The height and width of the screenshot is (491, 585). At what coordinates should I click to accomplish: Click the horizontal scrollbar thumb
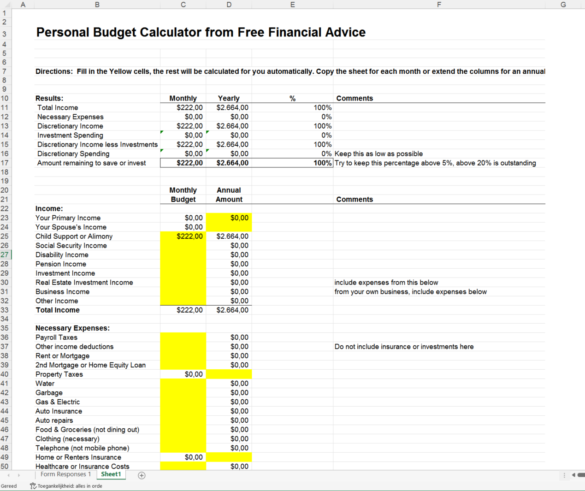pos(581,475)
